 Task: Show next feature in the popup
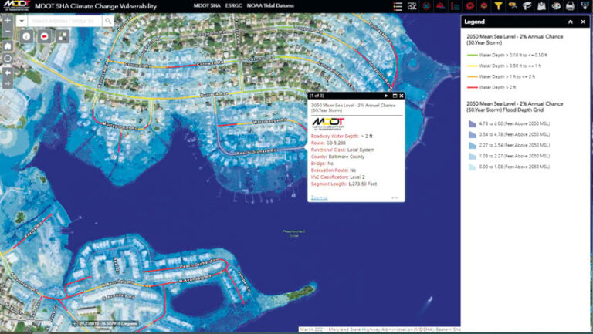click(x=386, y=96)
